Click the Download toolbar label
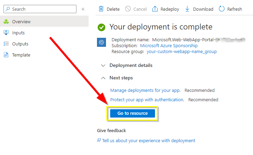 [203, 9]
